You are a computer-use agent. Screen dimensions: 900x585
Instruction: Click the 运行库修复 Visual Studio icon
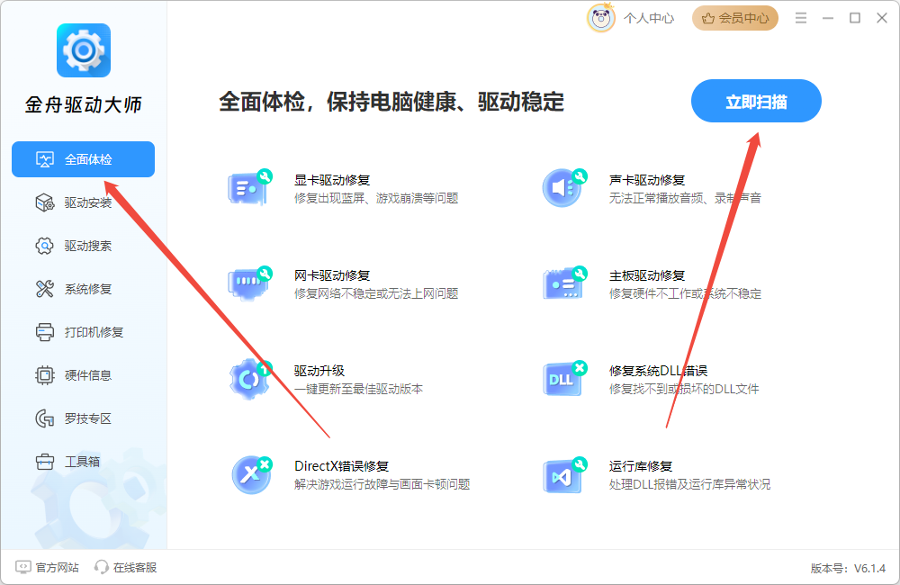coord(565,475)
